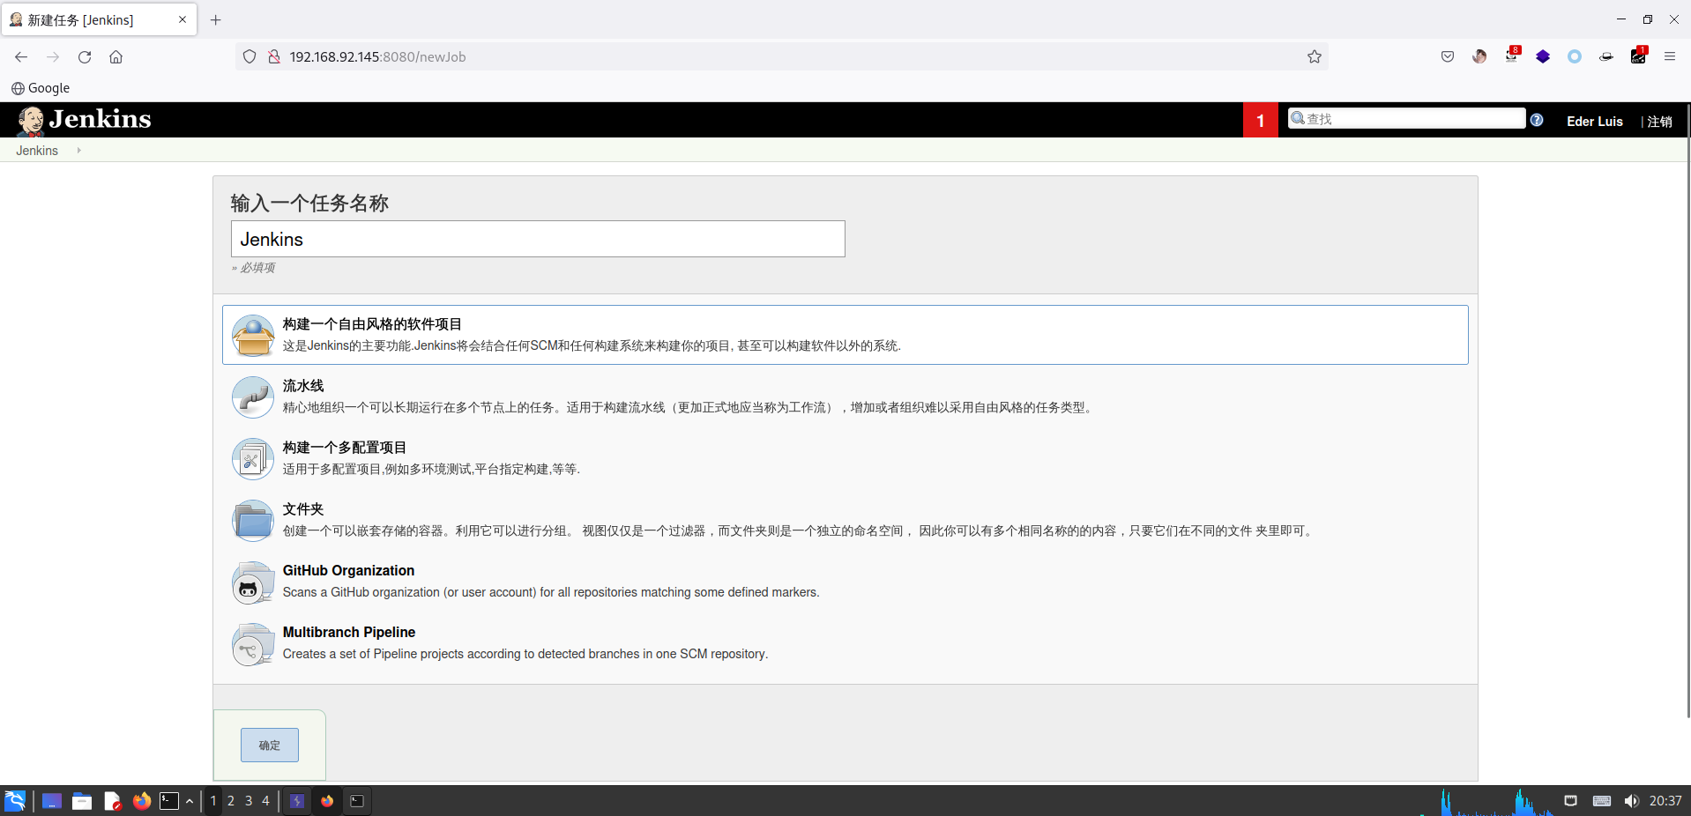Viewport: 1691px width, 816px height.
Task: Focus the Jenkins 查找 search box
Action: pyautogui.click(x=1407, y=118)
